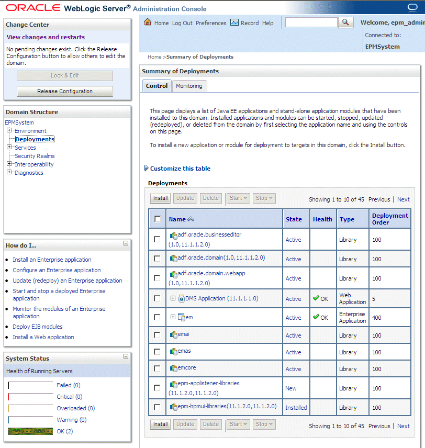Check the epm-bpmui-libraries row checkbox
This screenshot has width=425, height=448.
(x=157, y=407)
